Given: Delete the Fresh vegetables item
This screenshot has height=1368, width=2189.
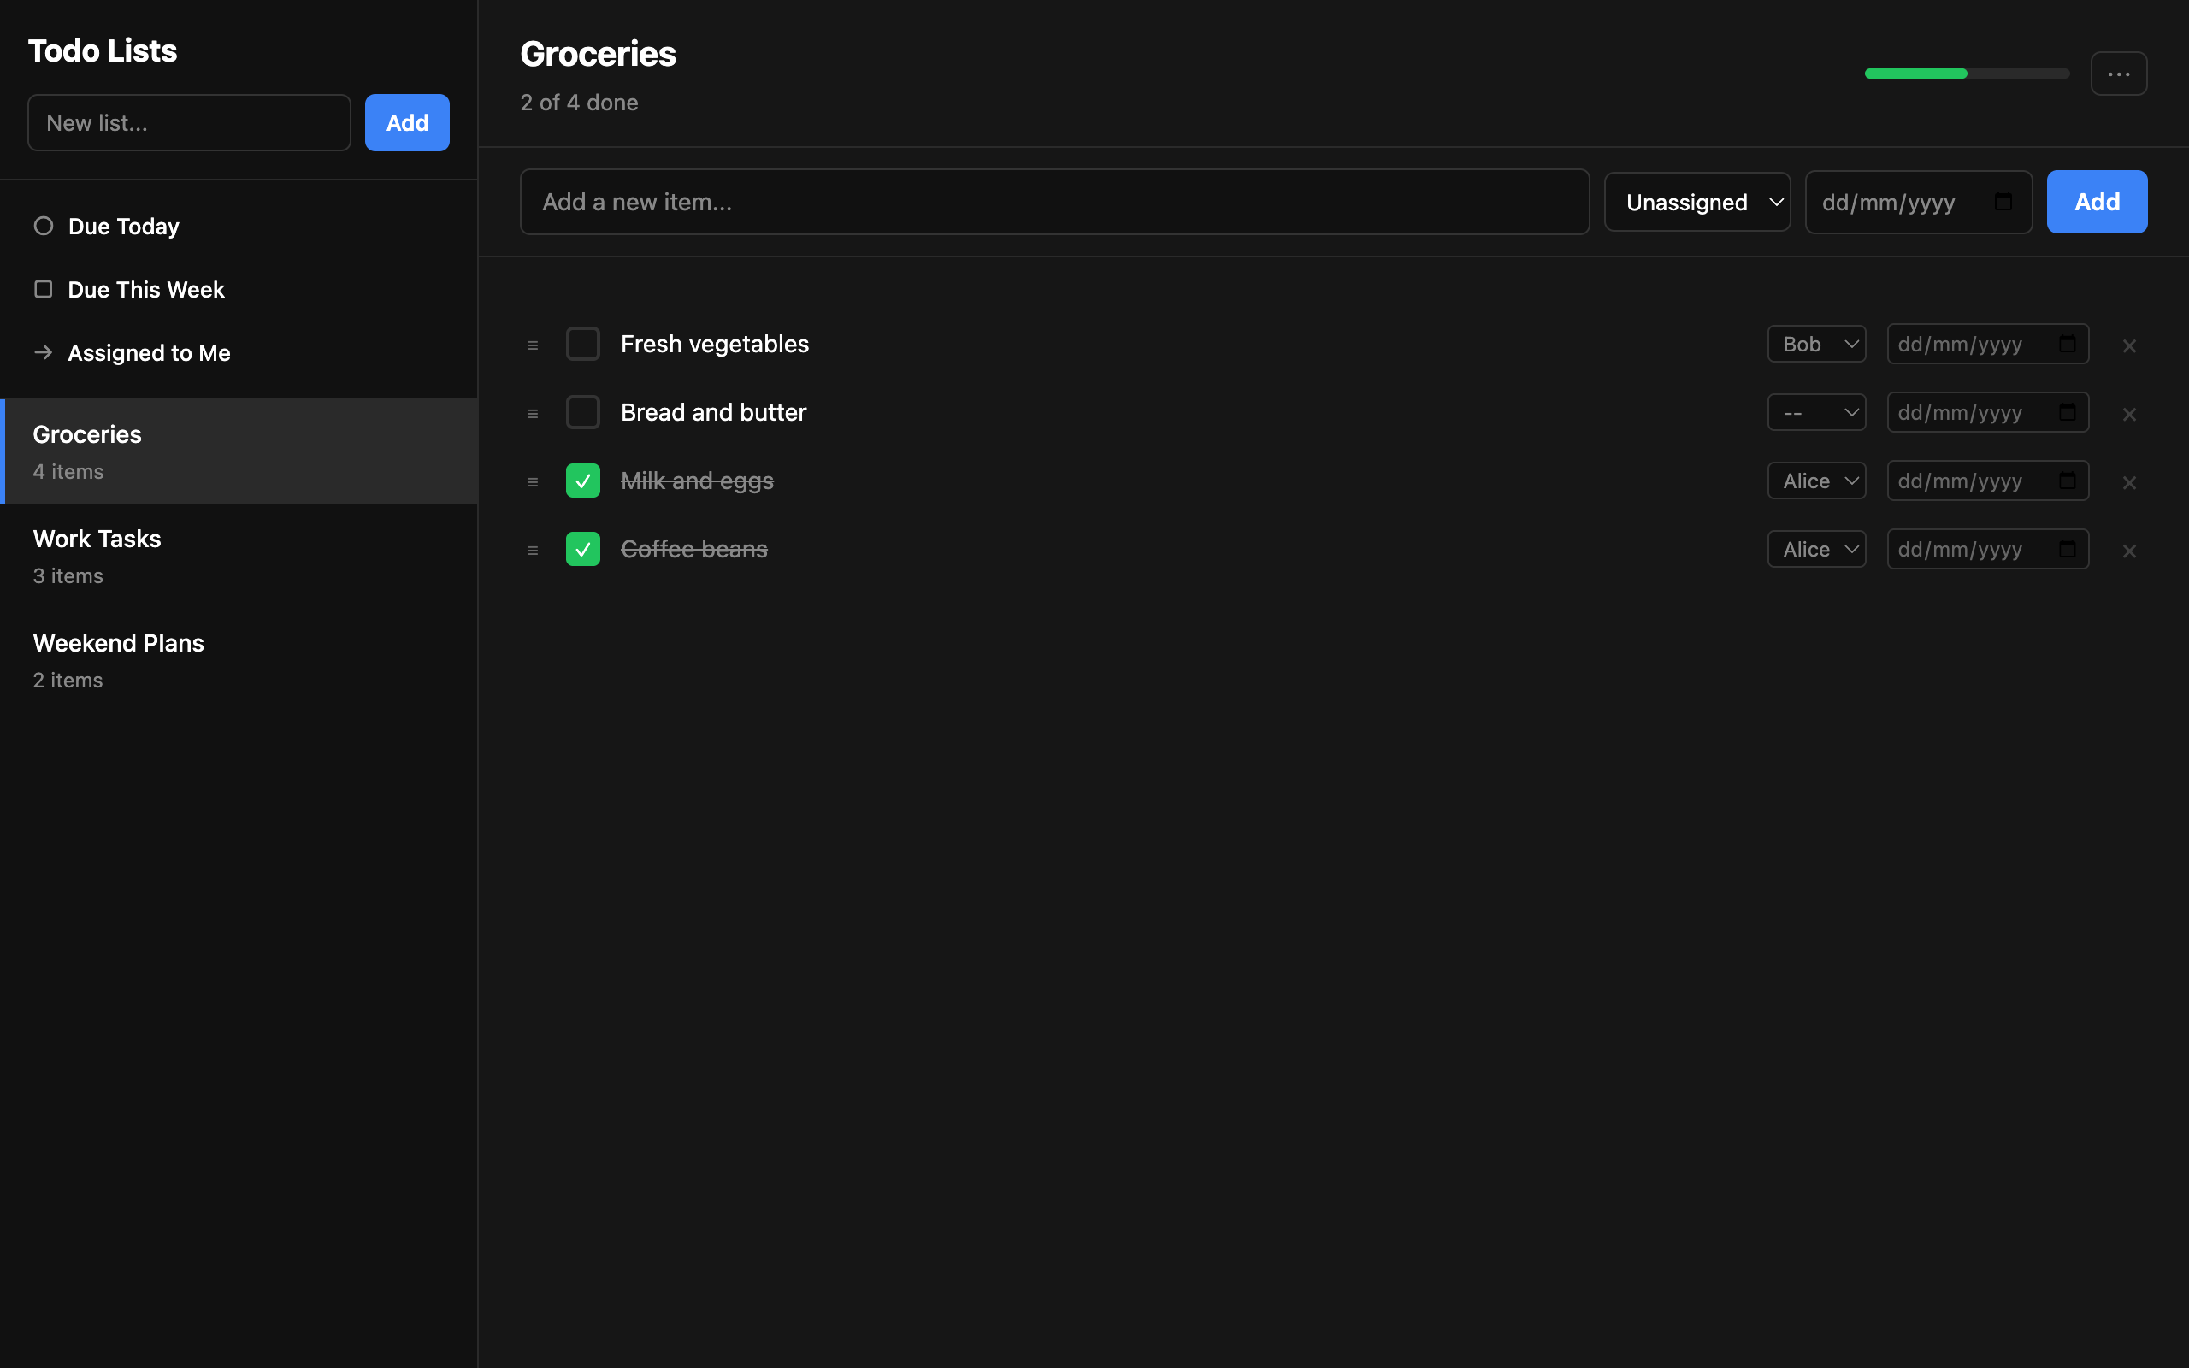Looking at the screenshot, I should [x=2129, y=345].
